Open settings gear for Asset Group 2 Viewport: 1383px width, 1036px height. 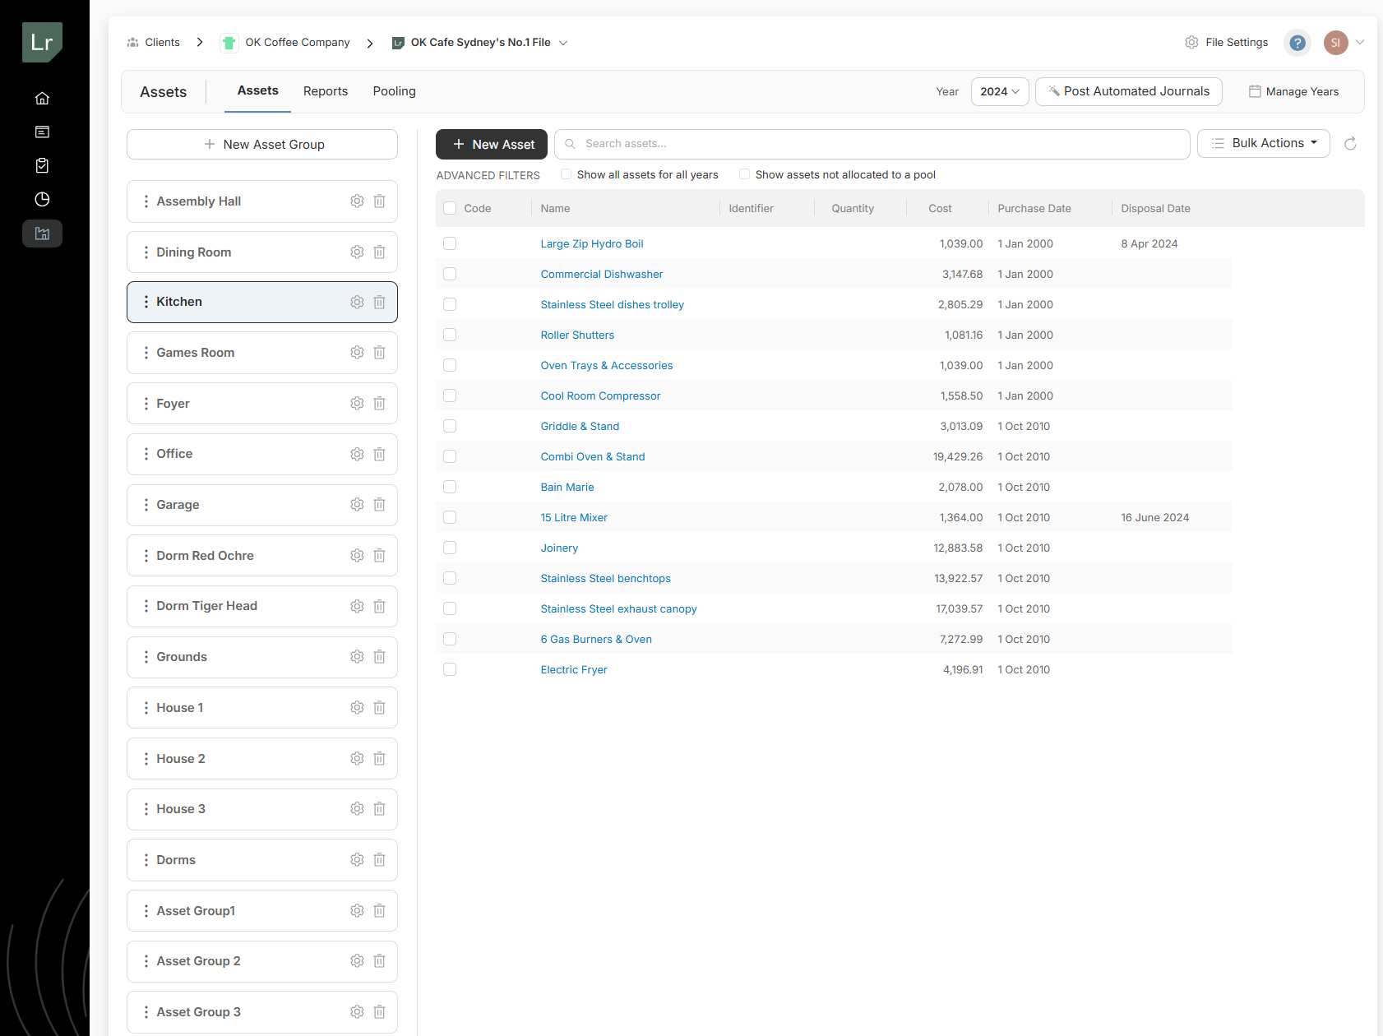[357, 961]
